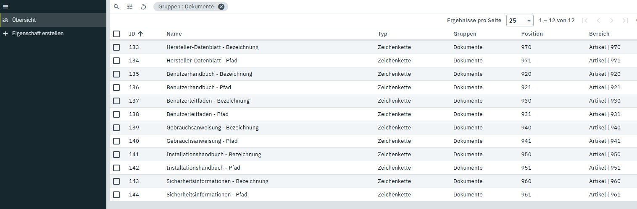Select 'Eigenschaft erstellen' in the sidebar
Image resolution: width=637 pixels, height=209 pixels.
point(38,33)
